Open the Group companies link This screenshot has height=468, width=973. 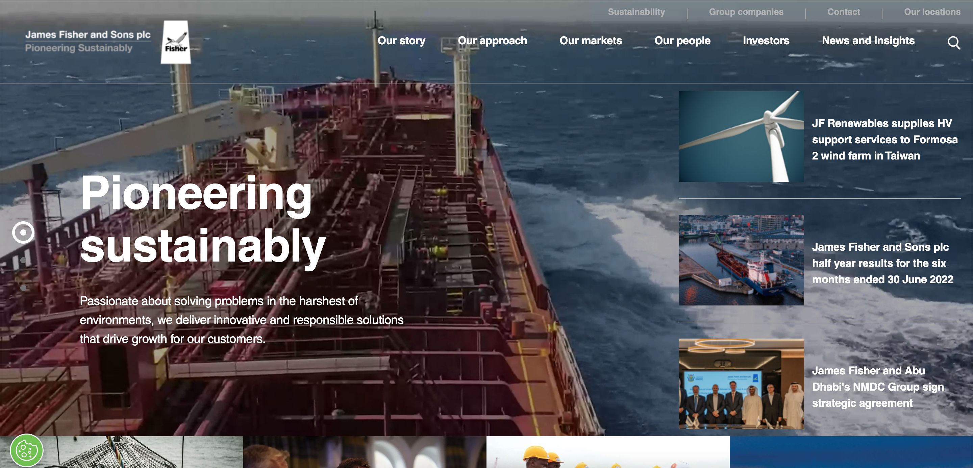point(746,12)
